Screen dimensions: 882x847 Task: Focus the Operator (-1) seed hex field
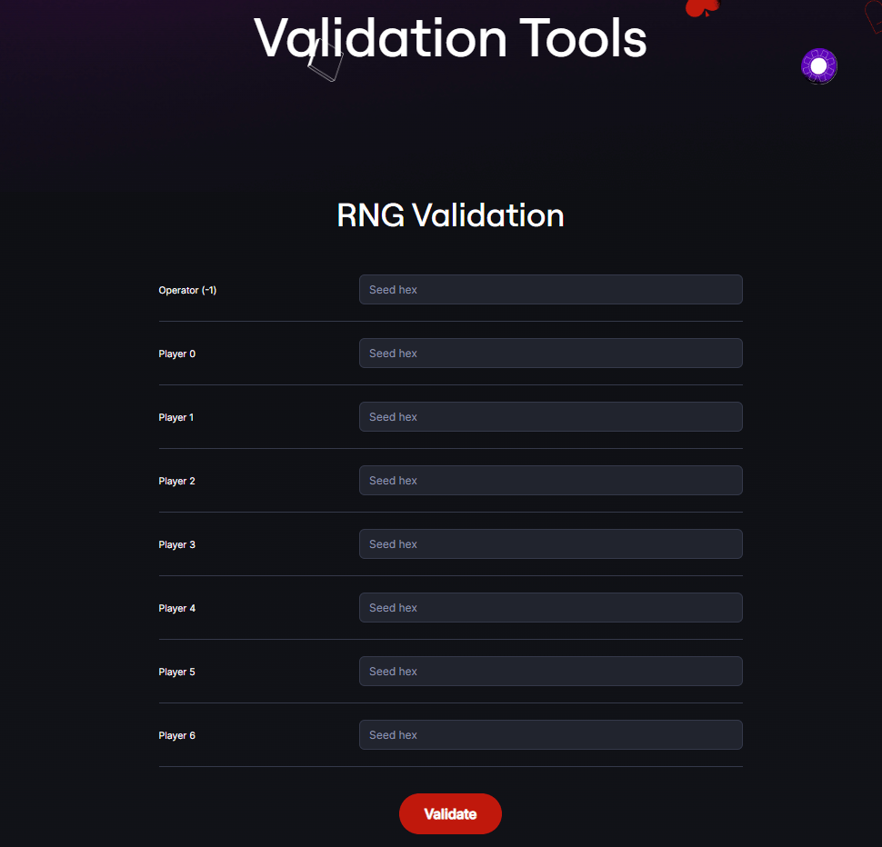click(x=550, y=290)
